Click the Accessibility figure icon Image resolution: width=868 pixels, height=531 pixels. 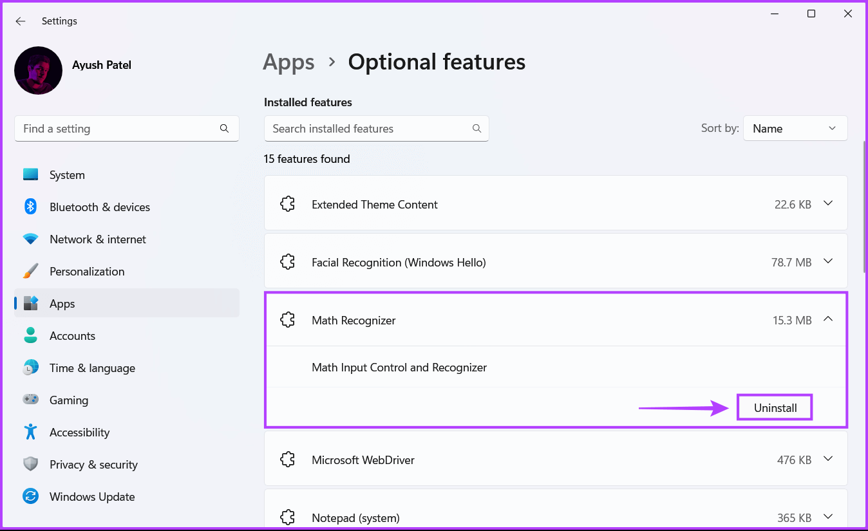click(x=30, y=432)
